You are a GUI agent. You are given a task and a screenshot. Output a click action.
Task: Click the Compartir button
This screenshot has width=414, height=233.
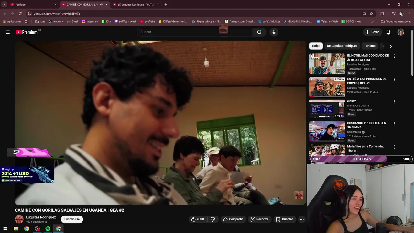click(x=233, y=219)
